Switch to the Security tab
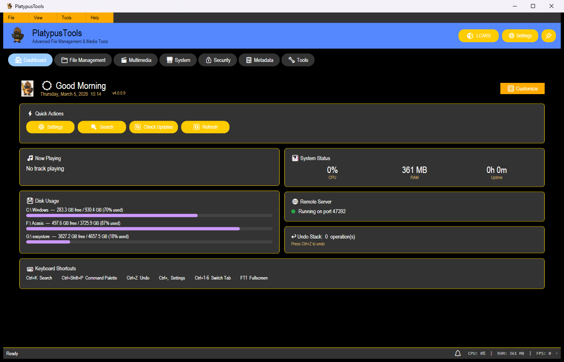 coord(218,60)
